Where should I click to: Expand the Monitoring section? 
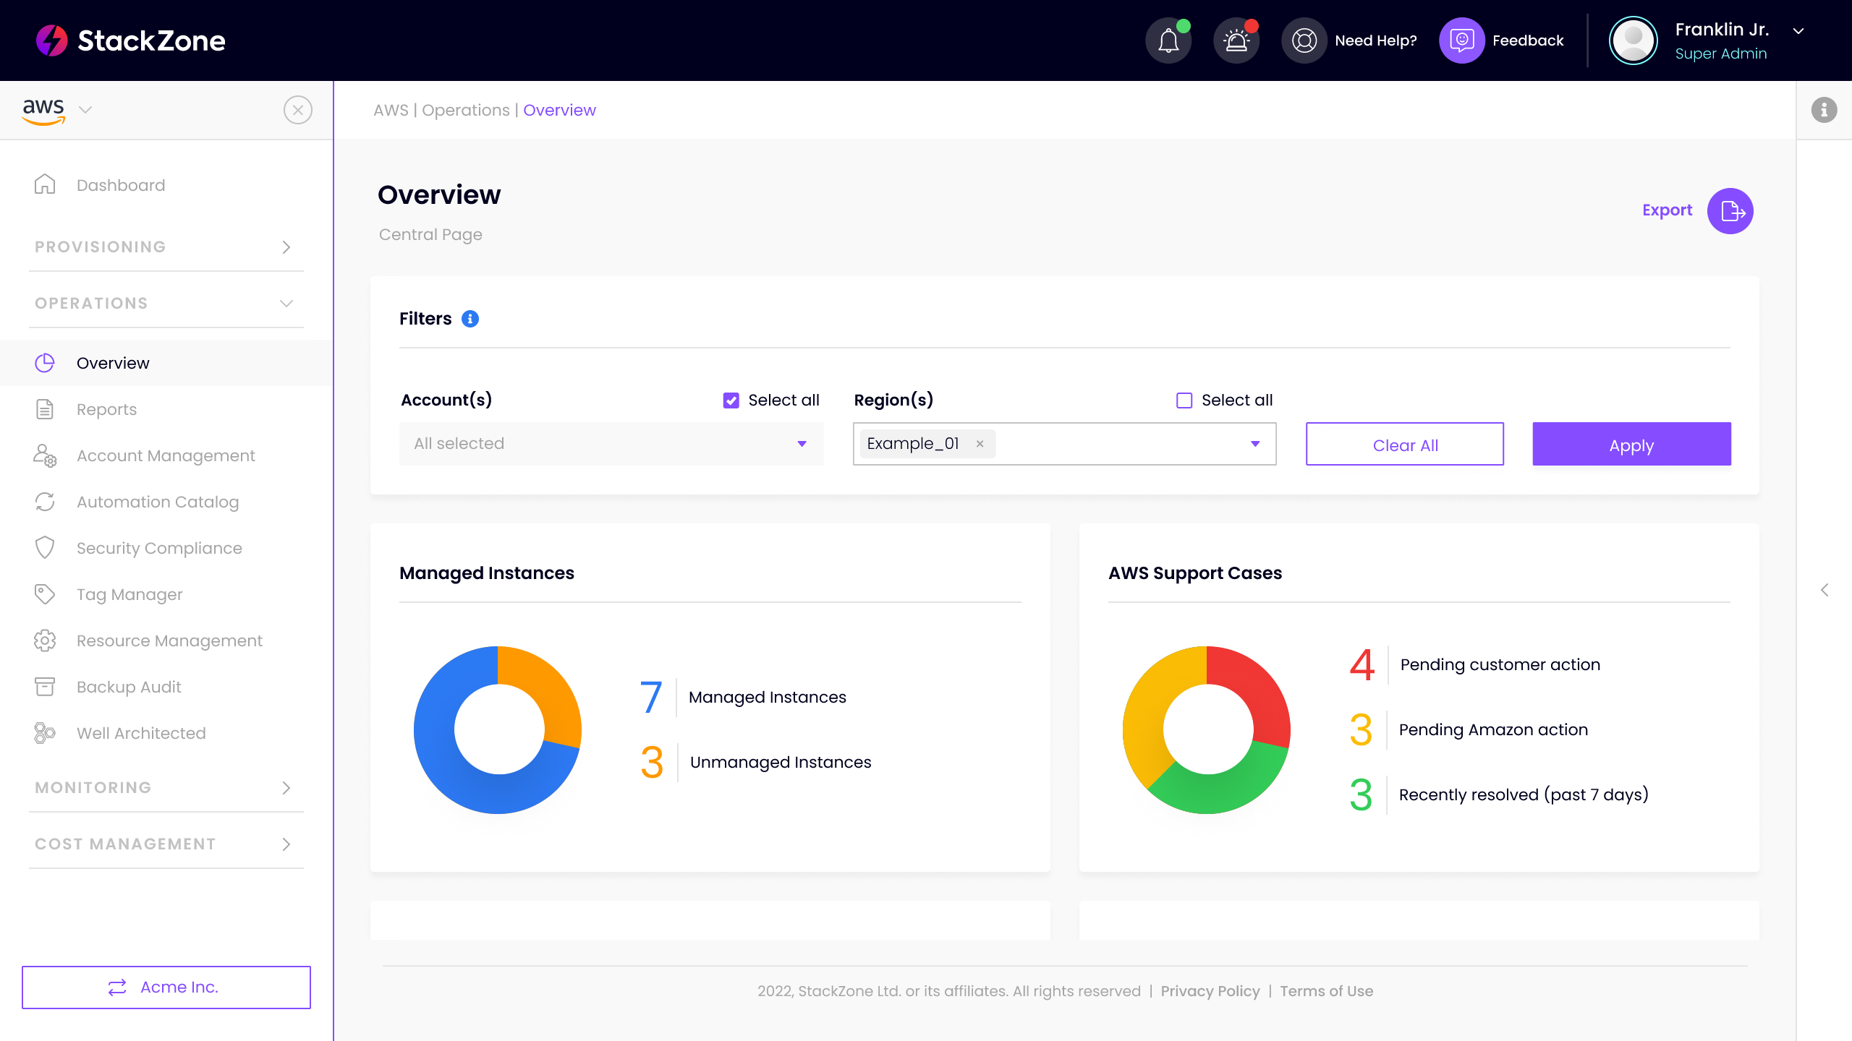[x=166, y=788]
